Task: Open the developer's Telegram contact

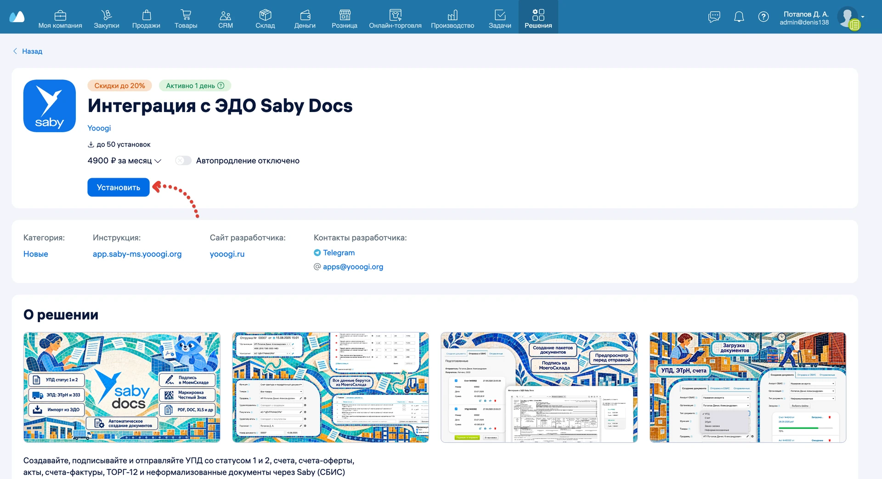Action: pos(334,253)
